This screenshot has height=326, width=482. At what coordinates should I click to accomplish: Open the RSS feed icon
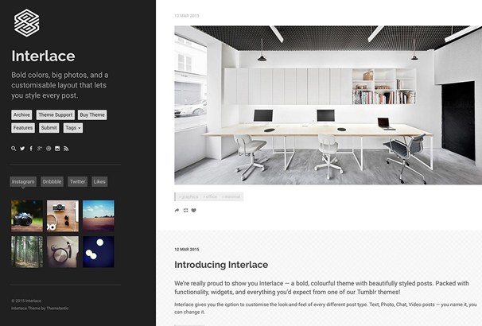point(66,149)
